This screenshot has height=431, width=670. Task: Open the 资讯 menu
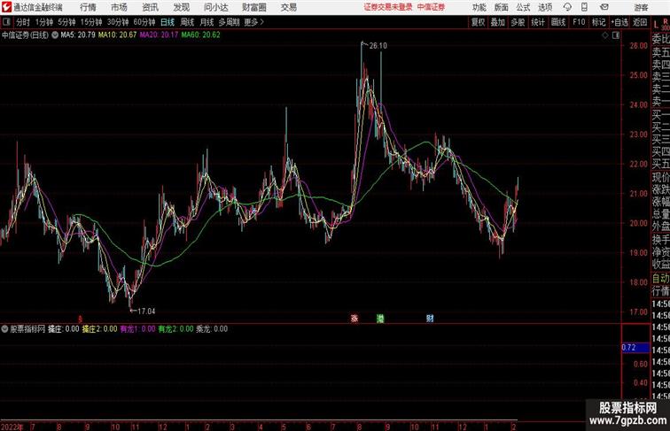151,7
